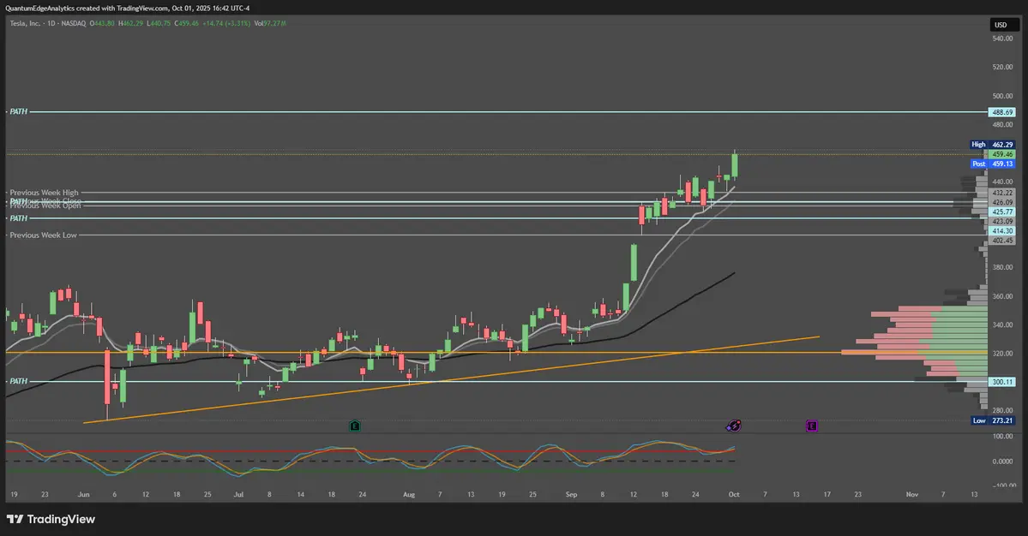Image resolution: width=1028 pixels, height=536 pixels.
Task: Click the 380.00 price axis label
Action: tap(1002, 267)
